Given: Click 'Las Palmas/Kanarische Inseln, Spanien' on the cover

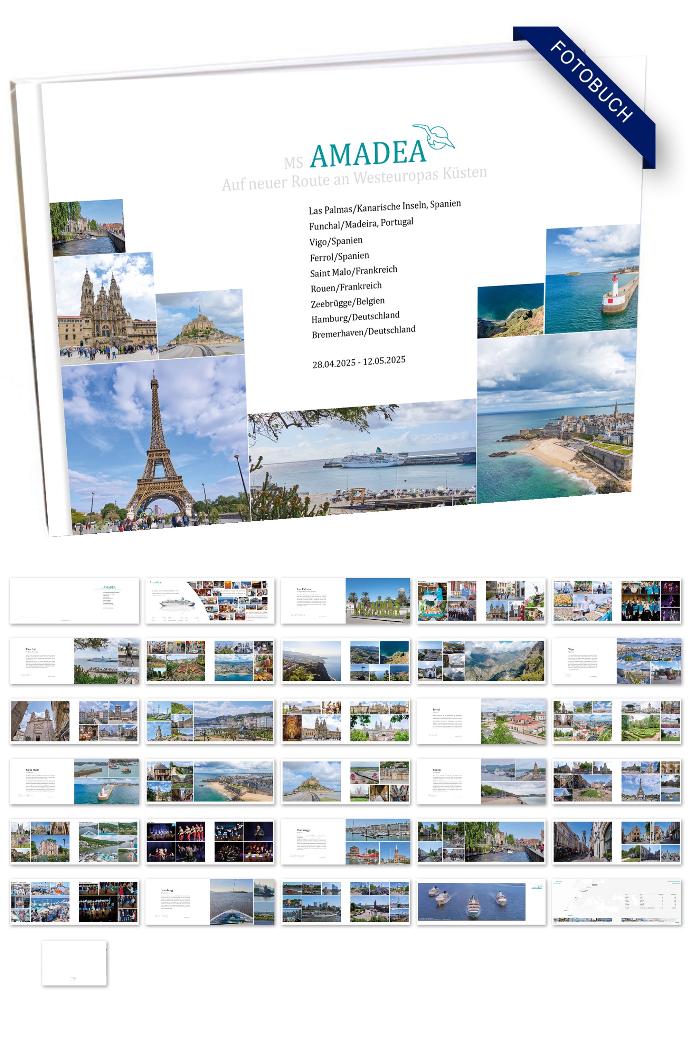Looking at the screenshot, I should (385, 206).
